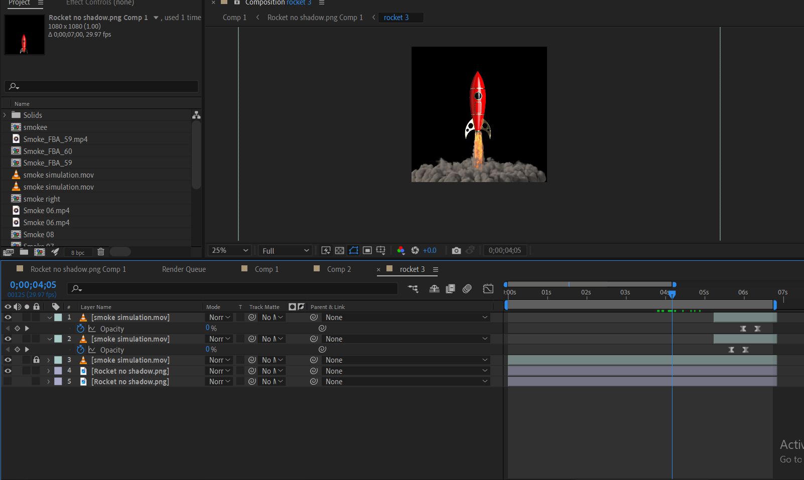Open the Graph Editor in the timeline
The image size is (804, 480).
488,288
